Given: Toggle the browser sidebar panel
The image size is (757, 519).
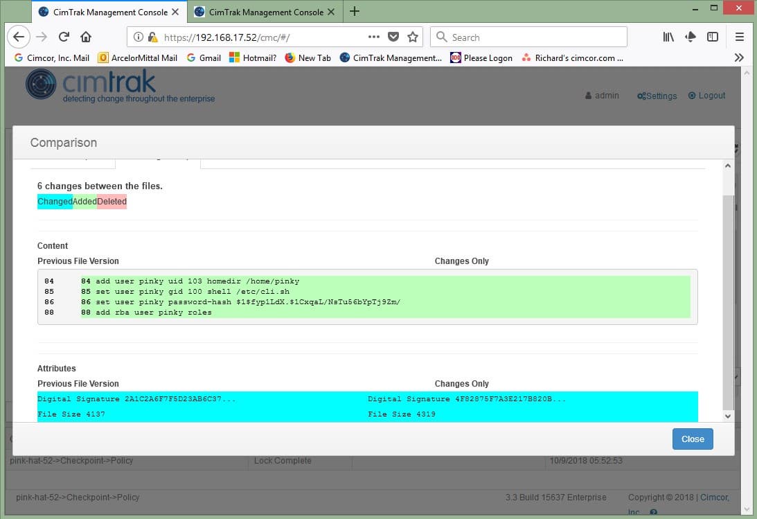Looking at the screenshot, I should (711, 37).
